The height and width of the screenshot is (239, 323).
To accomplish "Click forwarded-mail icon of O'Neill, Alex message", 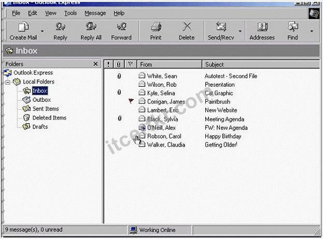I will click(142, 127).
